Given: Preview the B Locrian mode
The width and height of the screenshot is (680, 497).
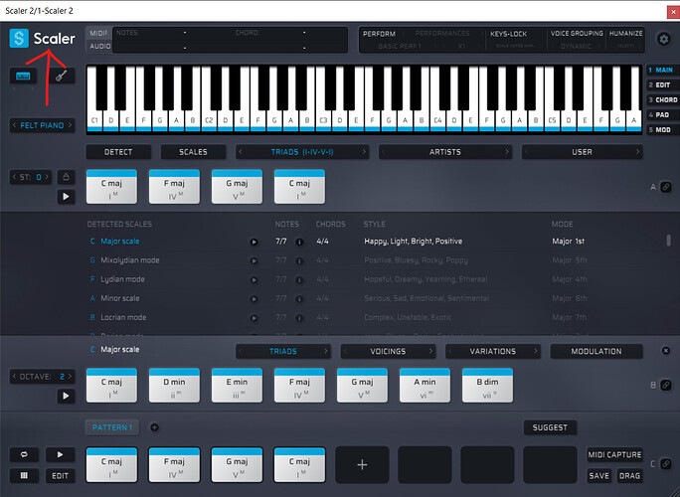Looking at the screenshot, I should pos(254,318).
